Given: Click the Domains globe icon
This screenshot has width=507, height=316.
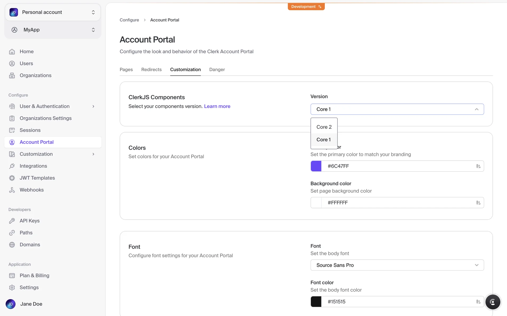Looking at the screenshot, I should click(12, 245).
